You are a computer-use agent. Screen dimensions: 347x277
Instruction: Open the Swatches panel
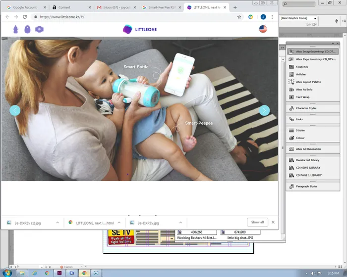tap(301, 67)
